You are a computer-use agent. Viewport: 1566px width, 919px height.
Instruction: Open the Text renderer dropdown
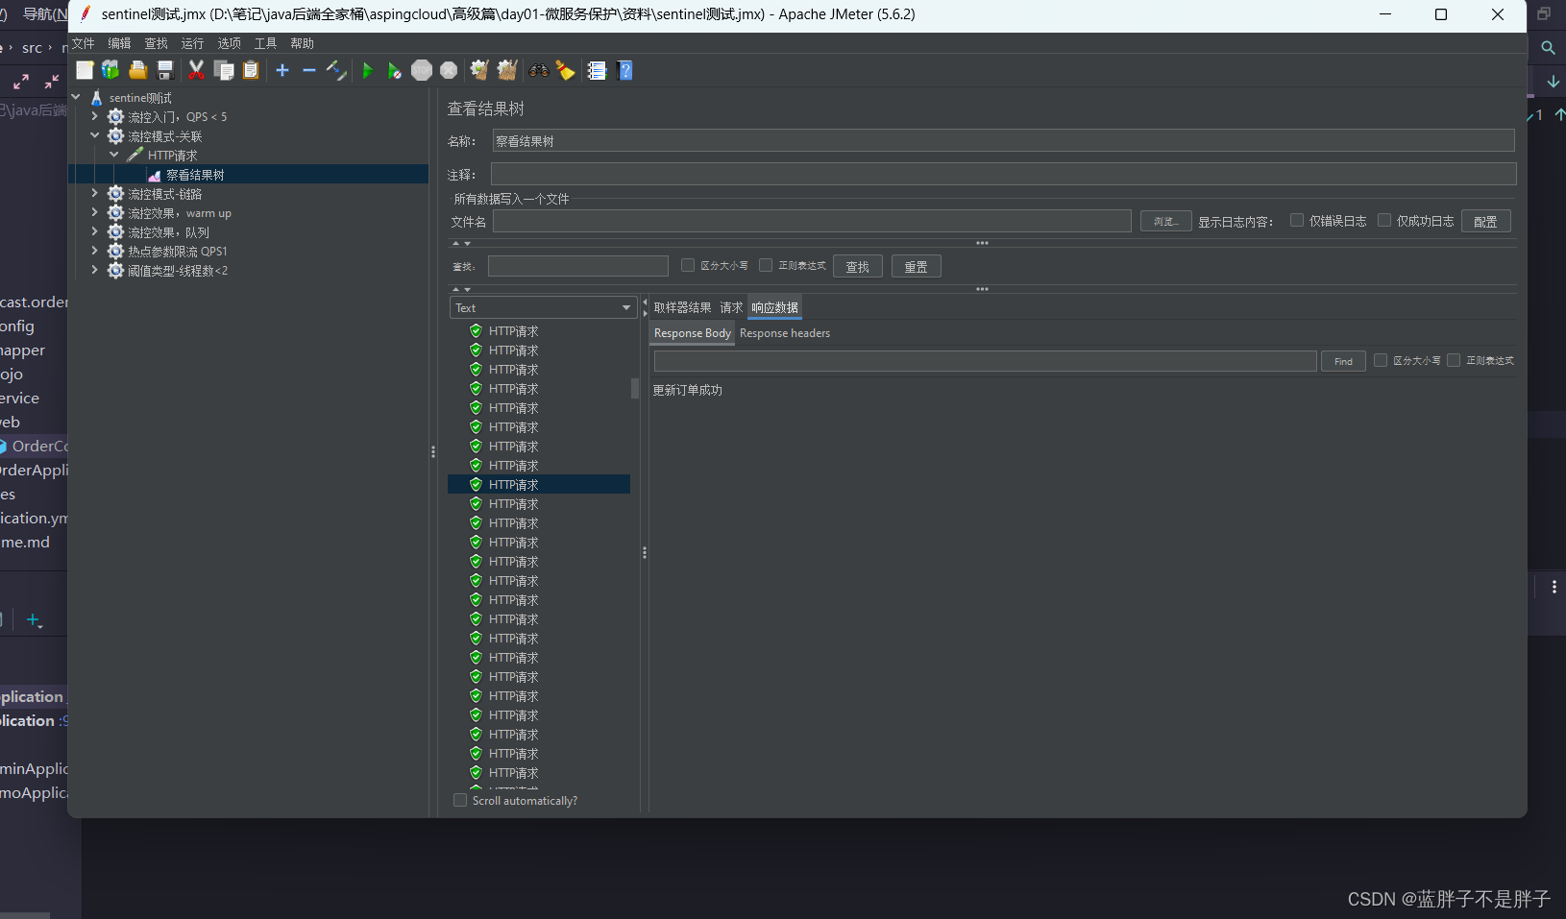click(543, 307)
